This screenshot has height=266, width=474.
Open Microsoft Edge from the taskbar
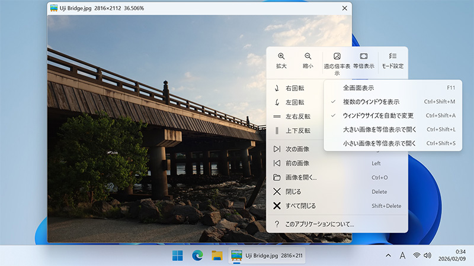pos(197,255)
